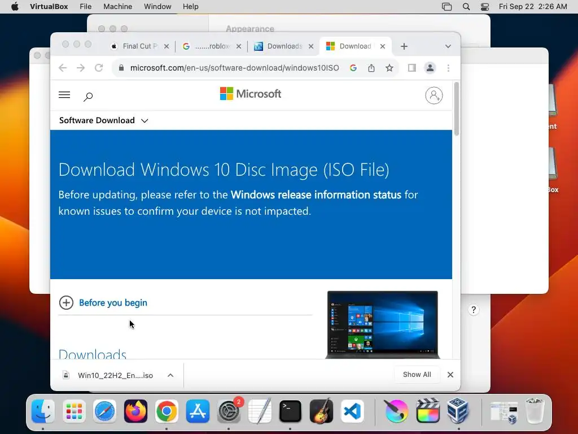The height and width of the screenshot is (434, 578).
Task: Open Control Center in menu bar
Action: [485, 7]
